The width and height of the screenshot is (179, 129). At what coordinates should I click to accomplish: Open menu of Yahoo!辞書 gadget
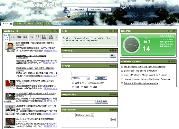(110, 50)
